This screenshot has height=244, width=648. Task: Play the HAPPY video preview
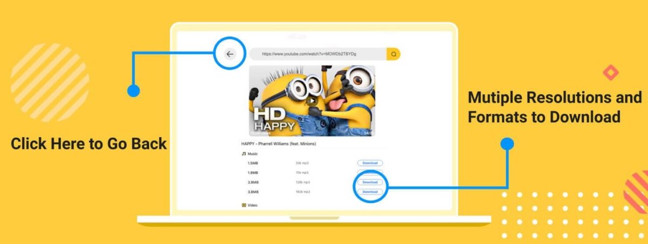click(x=312, y=100)
